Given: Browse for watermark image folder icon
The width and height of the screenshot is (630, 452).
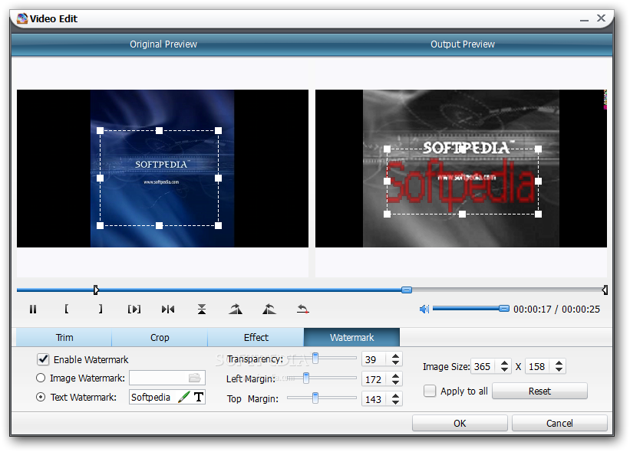Looking at the screenshot, I should (x=194, y=378).
